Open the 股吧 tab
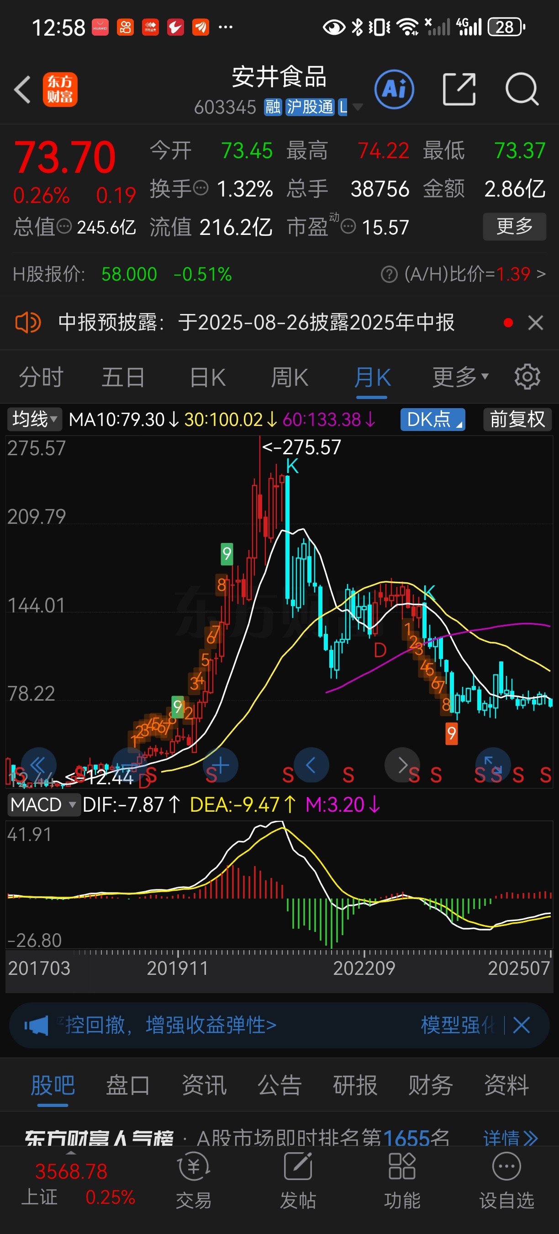This screenshot has height=1234, width=559. click(x=53, y=1085)
